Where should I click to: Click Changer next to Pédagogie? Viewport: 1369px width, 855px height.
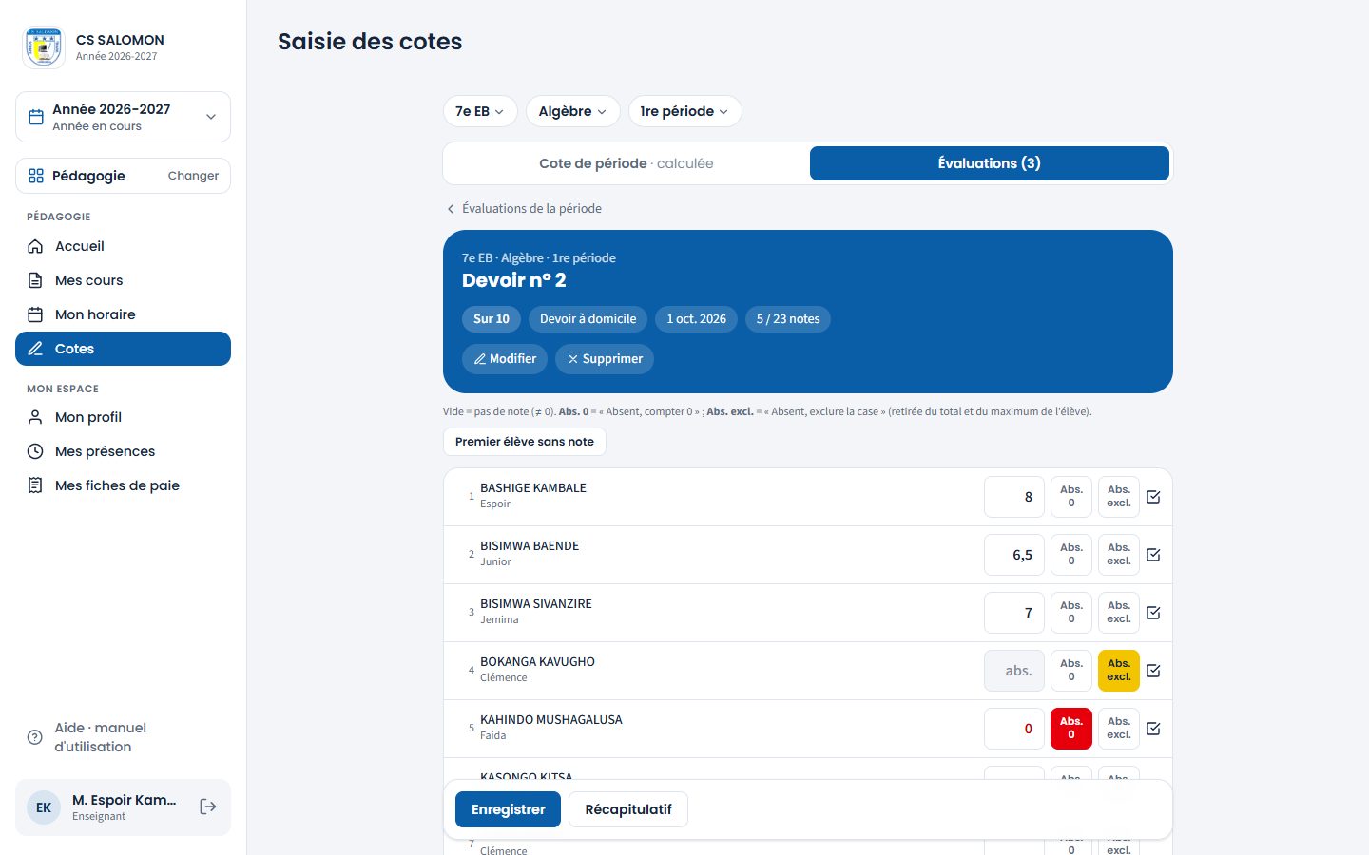click(193, 176)
